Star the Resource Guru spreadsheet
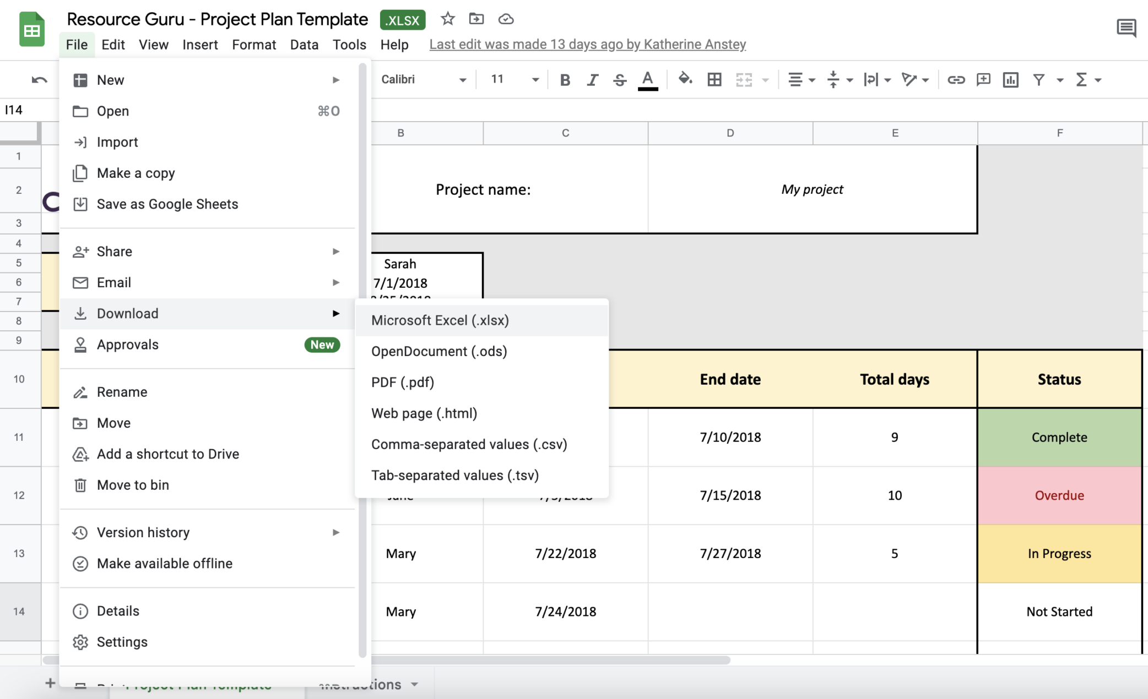 point(447,19)
